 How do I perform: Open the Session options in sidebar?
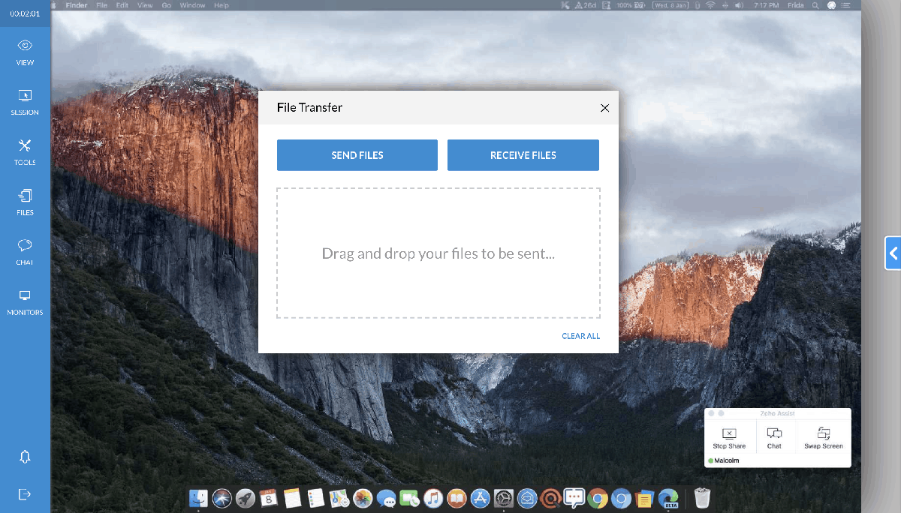click(25, 102)
